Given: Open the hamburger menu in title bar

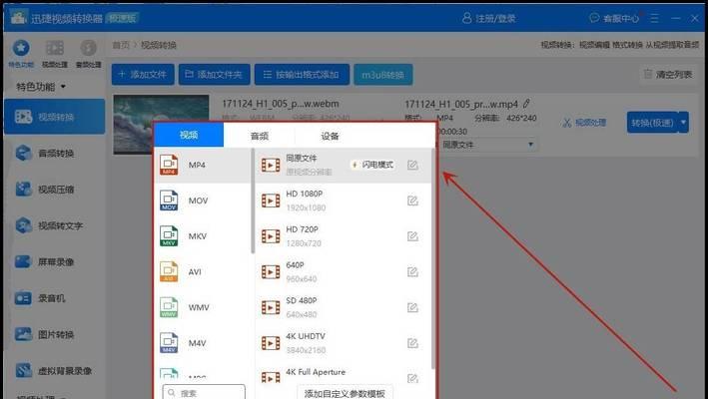Looking at the screenshot, I should [x=654, y=19].
